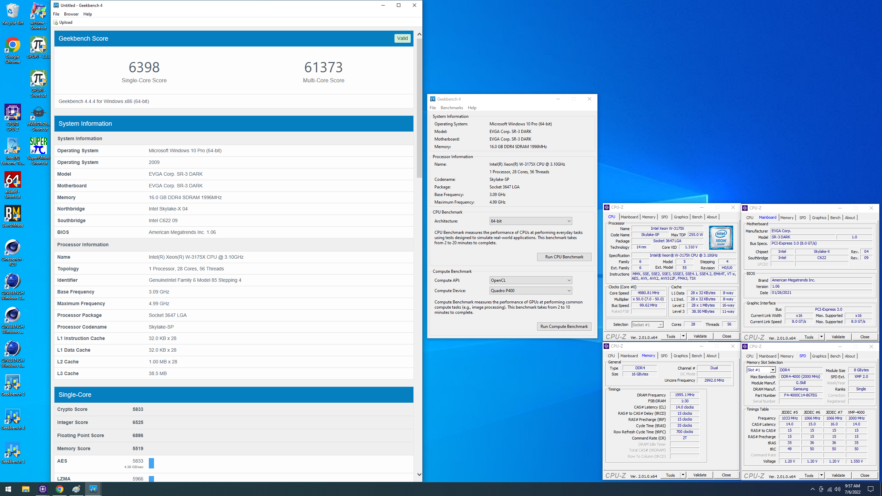Click Close in CPU-Z Mainboard window
The height and width of the screenshot is (496, 882).
point(864,337)
